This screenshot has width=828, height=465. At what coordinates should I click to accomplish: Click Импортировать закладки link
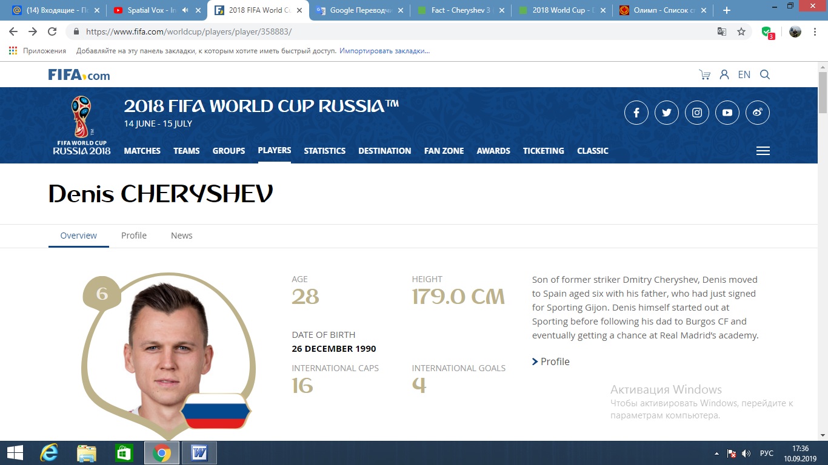(384, 51)
